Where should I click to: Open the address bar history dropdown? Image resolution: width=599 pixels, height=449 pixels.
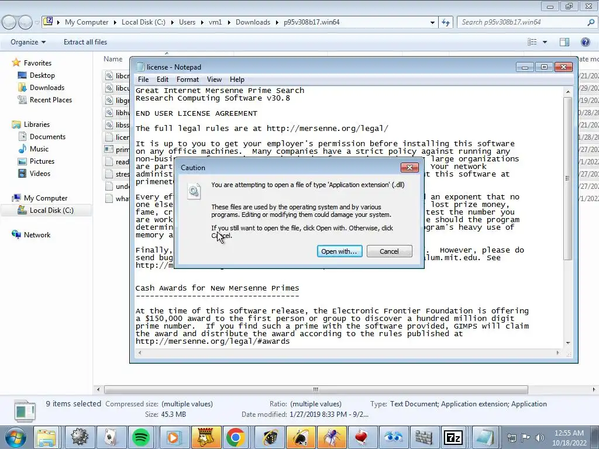coord(432,22)
